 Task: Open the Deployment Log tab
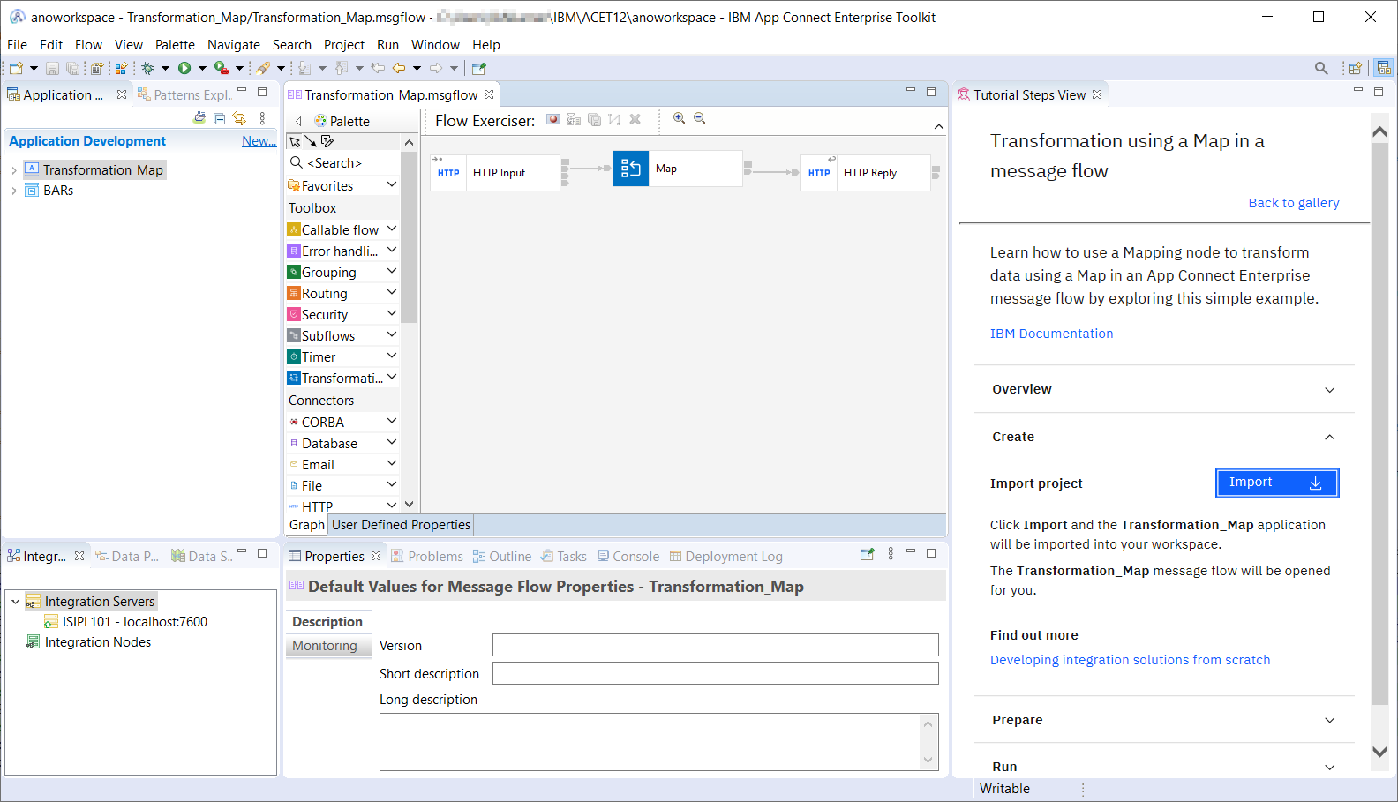(x=725, y=557)
